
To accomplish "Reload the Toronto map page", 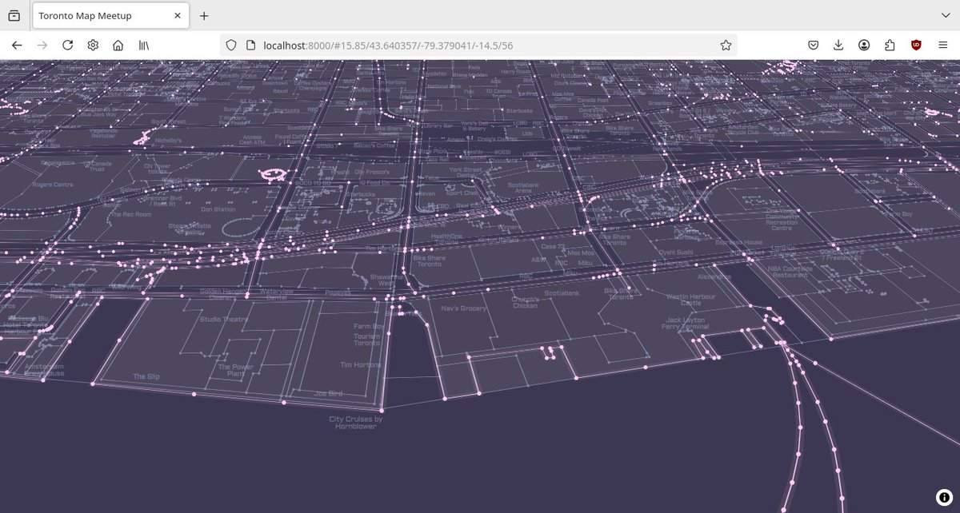I will [x=67, y=45].
